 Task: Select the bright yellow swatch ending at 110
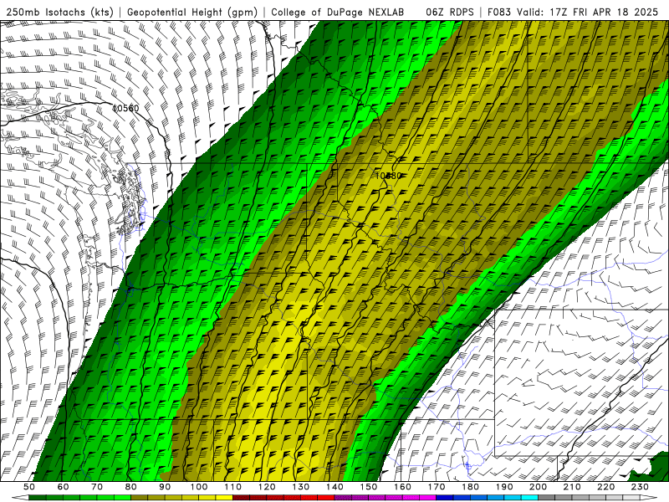pyautogui.click(x=224, y=498)
